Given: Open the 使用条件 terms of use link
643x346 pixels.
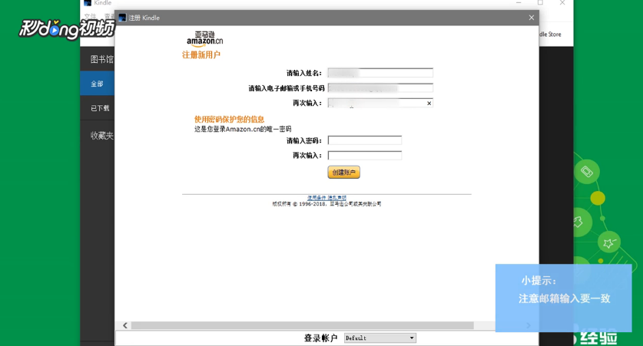Looking at the screenshot, I should coord(317,198).
